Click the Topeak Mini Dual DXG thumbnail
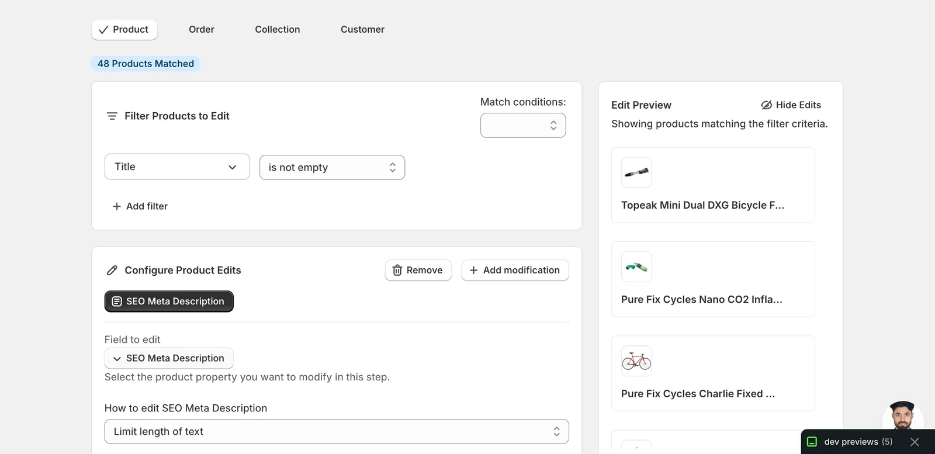The height and width of the screenshot is (454, 935). click(x=636, y=172)
